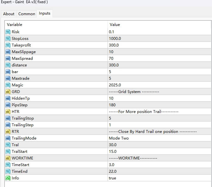The image size is (212, 187).
Task: Edit the StopLoss value 1000.0
Action: pos(115,38)
